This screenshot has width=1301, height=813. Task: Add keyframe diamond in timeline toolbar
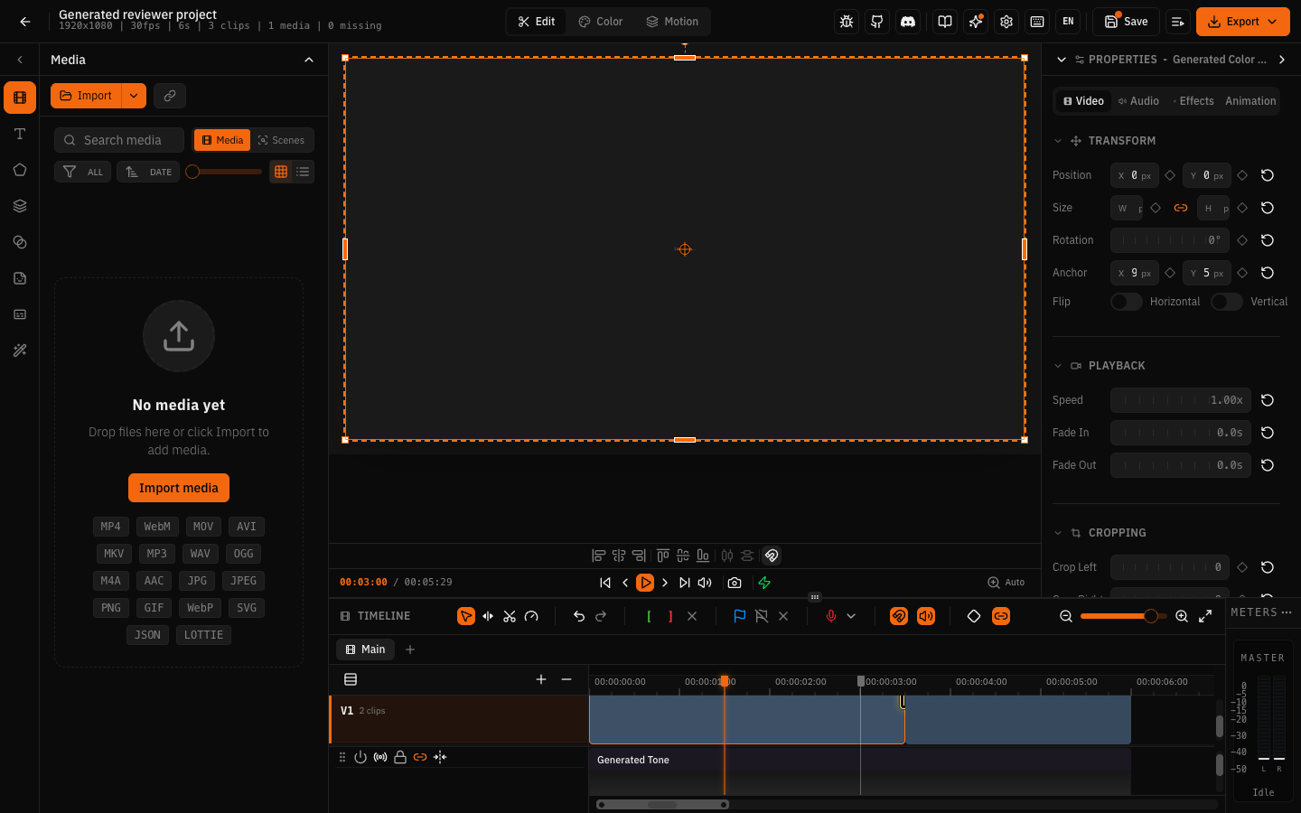[x=974, y=616]
